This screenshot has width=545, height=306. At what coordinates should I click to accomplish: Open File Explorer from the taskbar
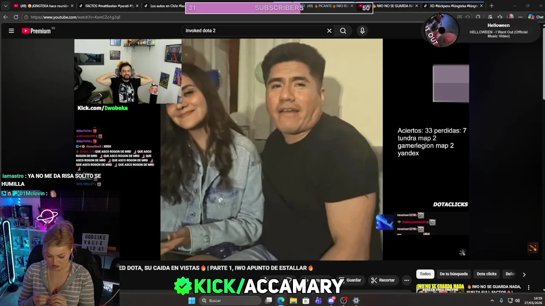[293, 300]
